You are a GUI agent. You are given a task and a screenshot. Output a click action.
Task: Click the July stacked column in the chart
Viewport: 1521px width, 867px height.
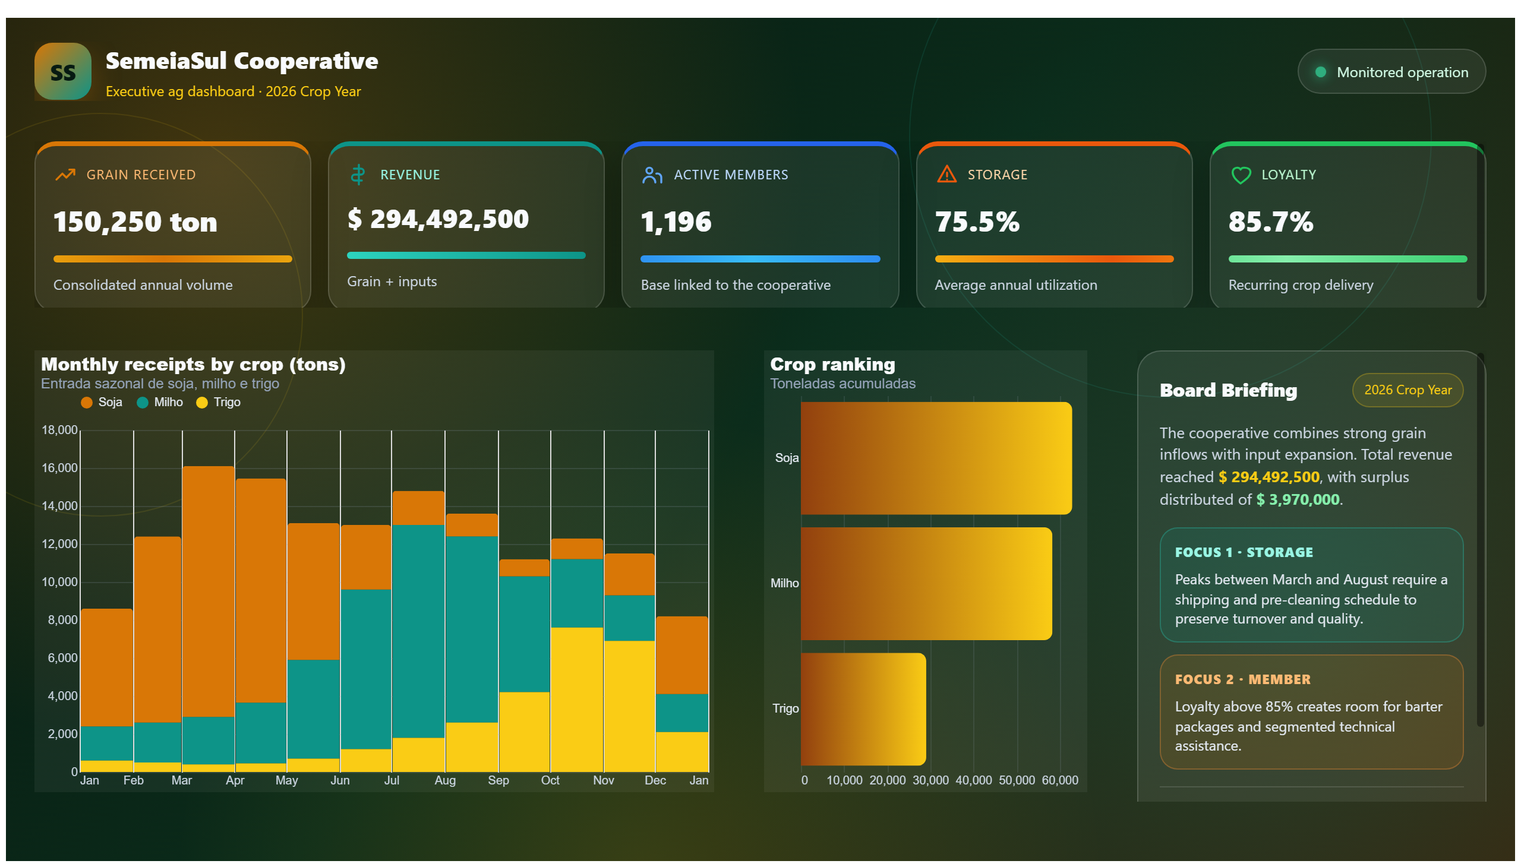[x=418, y=631]
